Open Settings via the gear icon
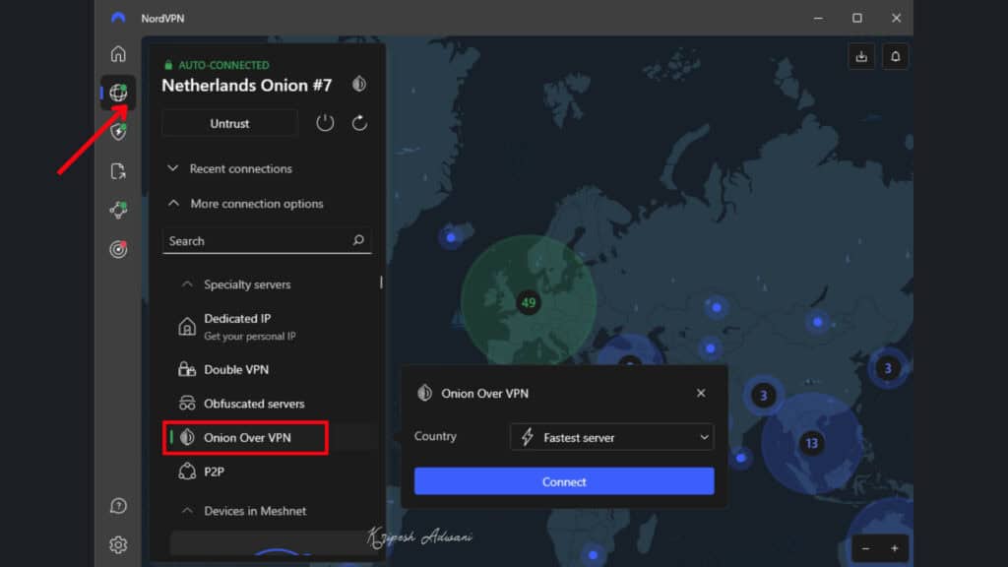This screenshot has width=1008, height=567. click(x=118, y=543)
